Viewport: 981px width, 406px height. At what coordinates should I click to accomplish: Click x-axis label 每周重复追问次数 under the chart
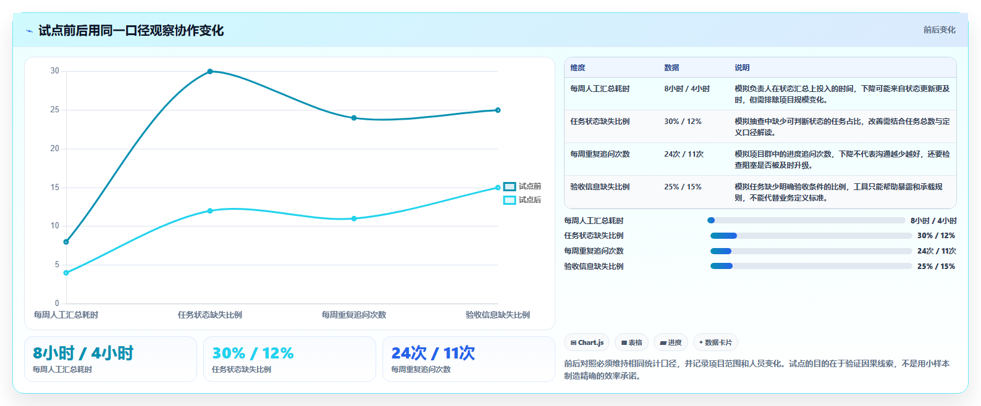[x=354, y=315]
